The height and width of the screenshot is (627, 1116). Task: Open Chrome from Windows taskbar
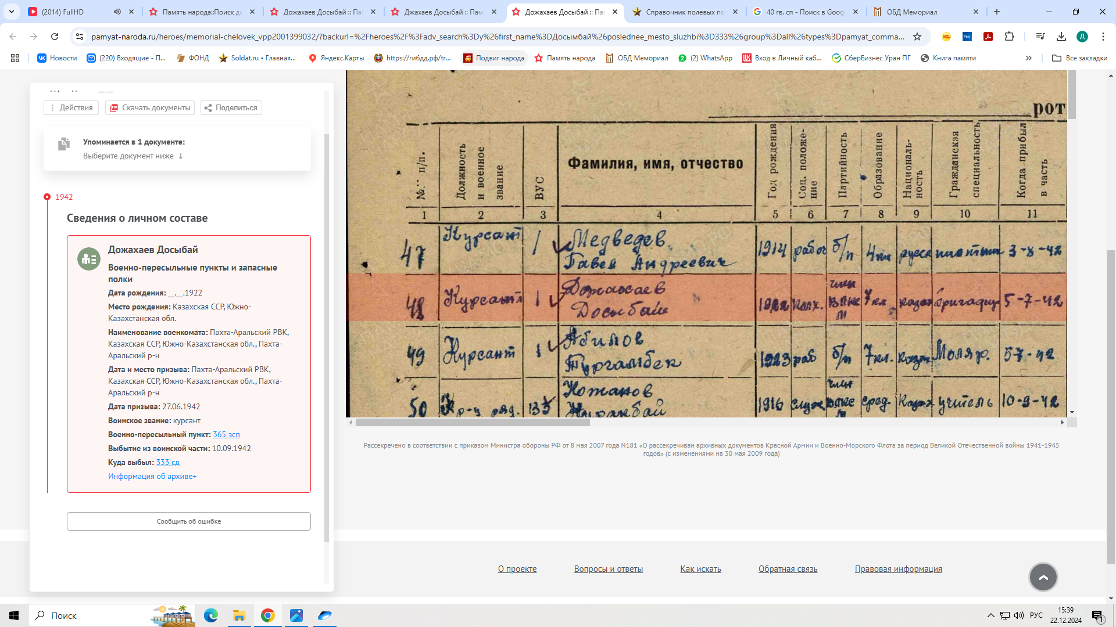(x=267, y=615)
